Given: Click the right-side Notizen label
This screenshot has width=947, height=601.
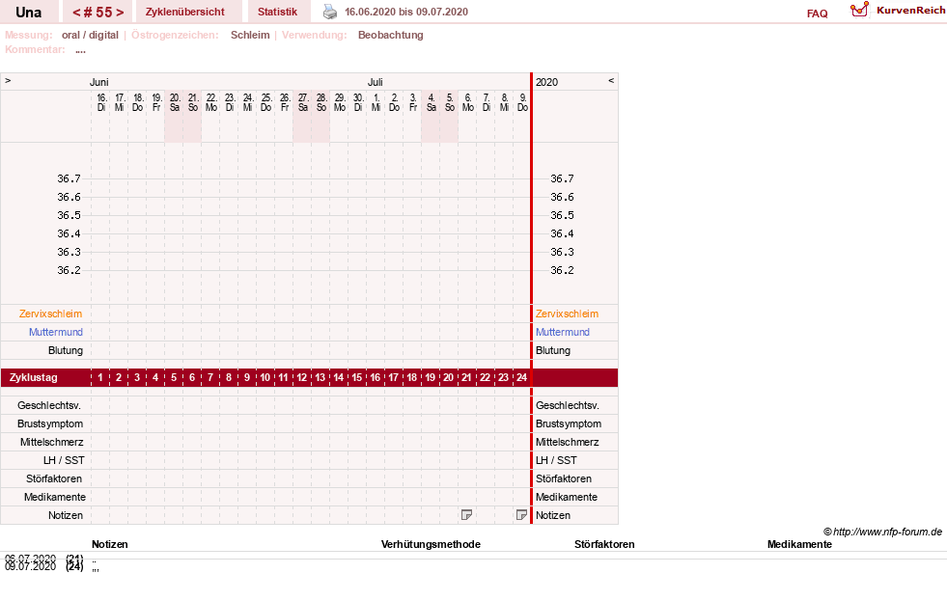Looking at the screenshot, I should point(553,515).
